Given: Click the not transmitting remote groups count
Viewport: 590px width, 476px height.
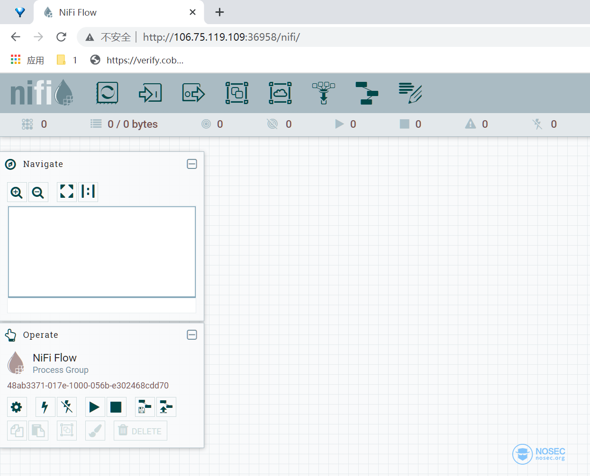Looking at the screenshot, I should 280,124.
